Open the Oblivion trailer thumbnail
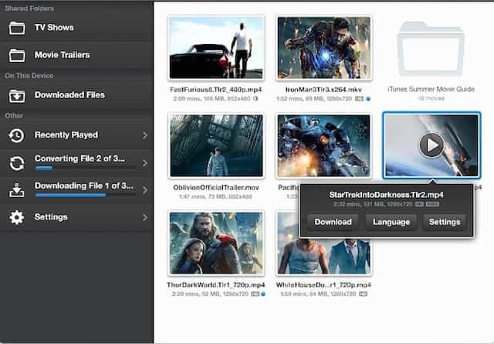494x344 pixels. (x=216, y=145)
